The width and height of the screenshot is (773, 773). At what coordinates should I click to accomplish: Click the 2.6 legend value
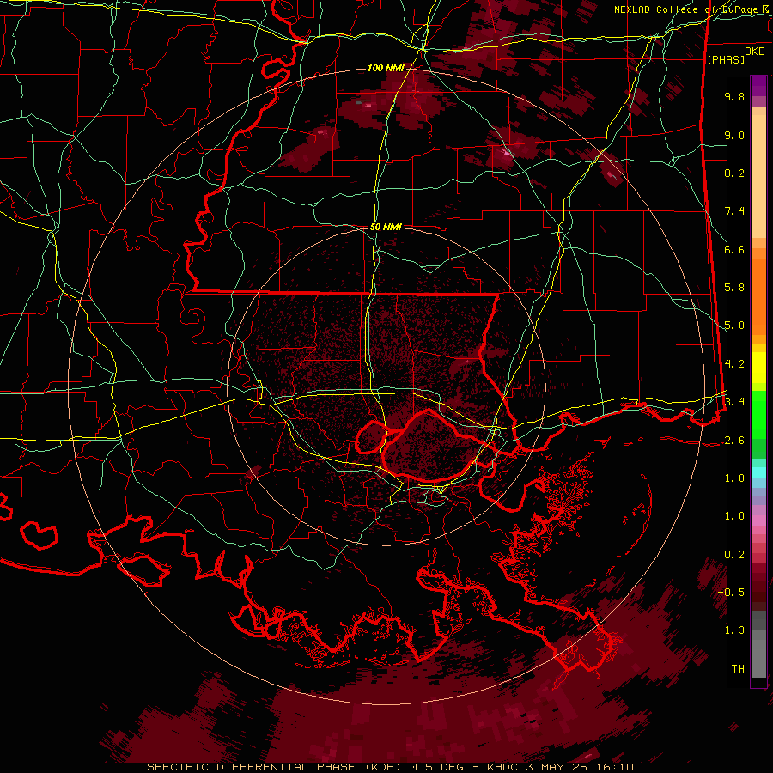pyautogui.click(x=734, y=441)
